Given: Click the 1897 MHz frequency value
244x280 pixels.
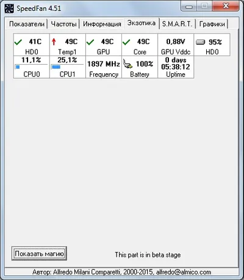Looking at the screenshot, I should coord(104,64).
